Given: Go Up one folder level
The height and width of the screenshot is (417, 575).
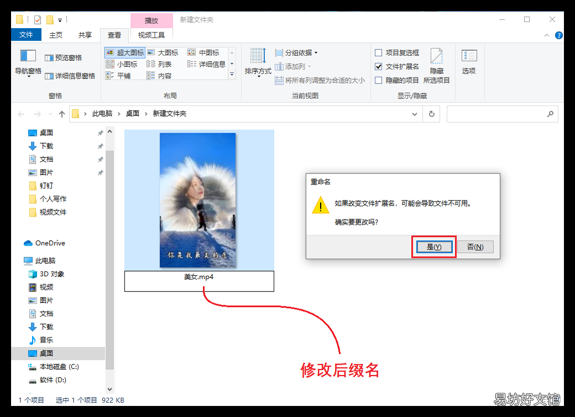Looking at the screenshot, I should 61,114.
